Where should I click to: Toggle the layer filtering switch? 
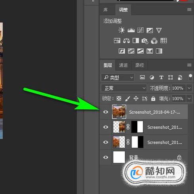[x=190, y=77]
